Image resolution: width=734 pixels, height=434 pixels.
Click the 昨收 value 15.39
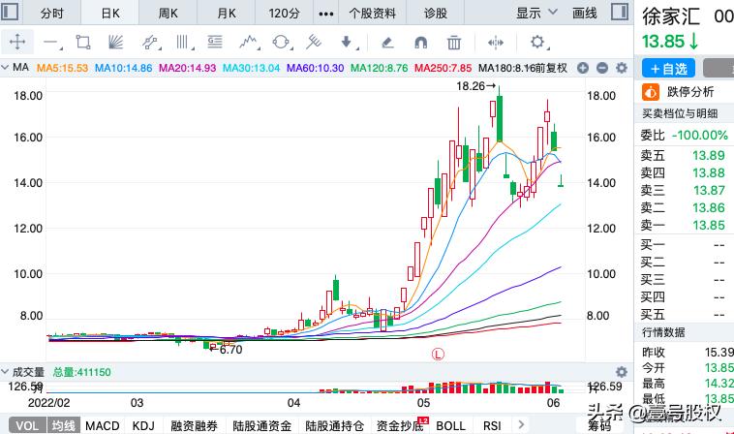tap(719, 352)
